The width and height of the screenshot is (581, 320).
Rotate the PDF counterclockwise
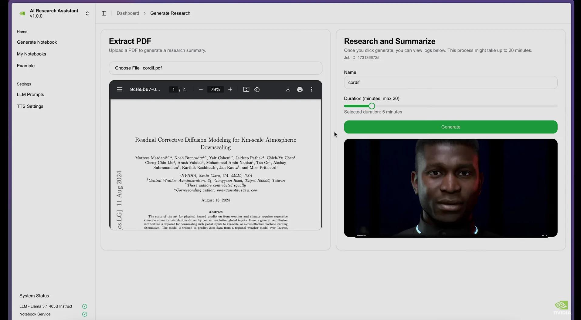tap(257, 89)
